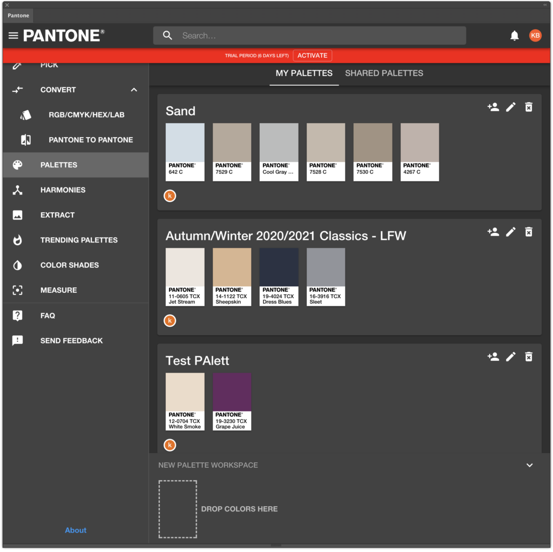This screenshot has width=553, height=552.
Task: Select the Pantone 7530 C swatch
Action: tap(373, 152)
